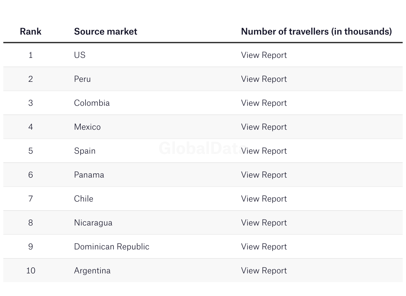Open View Report link for Mexico

point(264,127)
